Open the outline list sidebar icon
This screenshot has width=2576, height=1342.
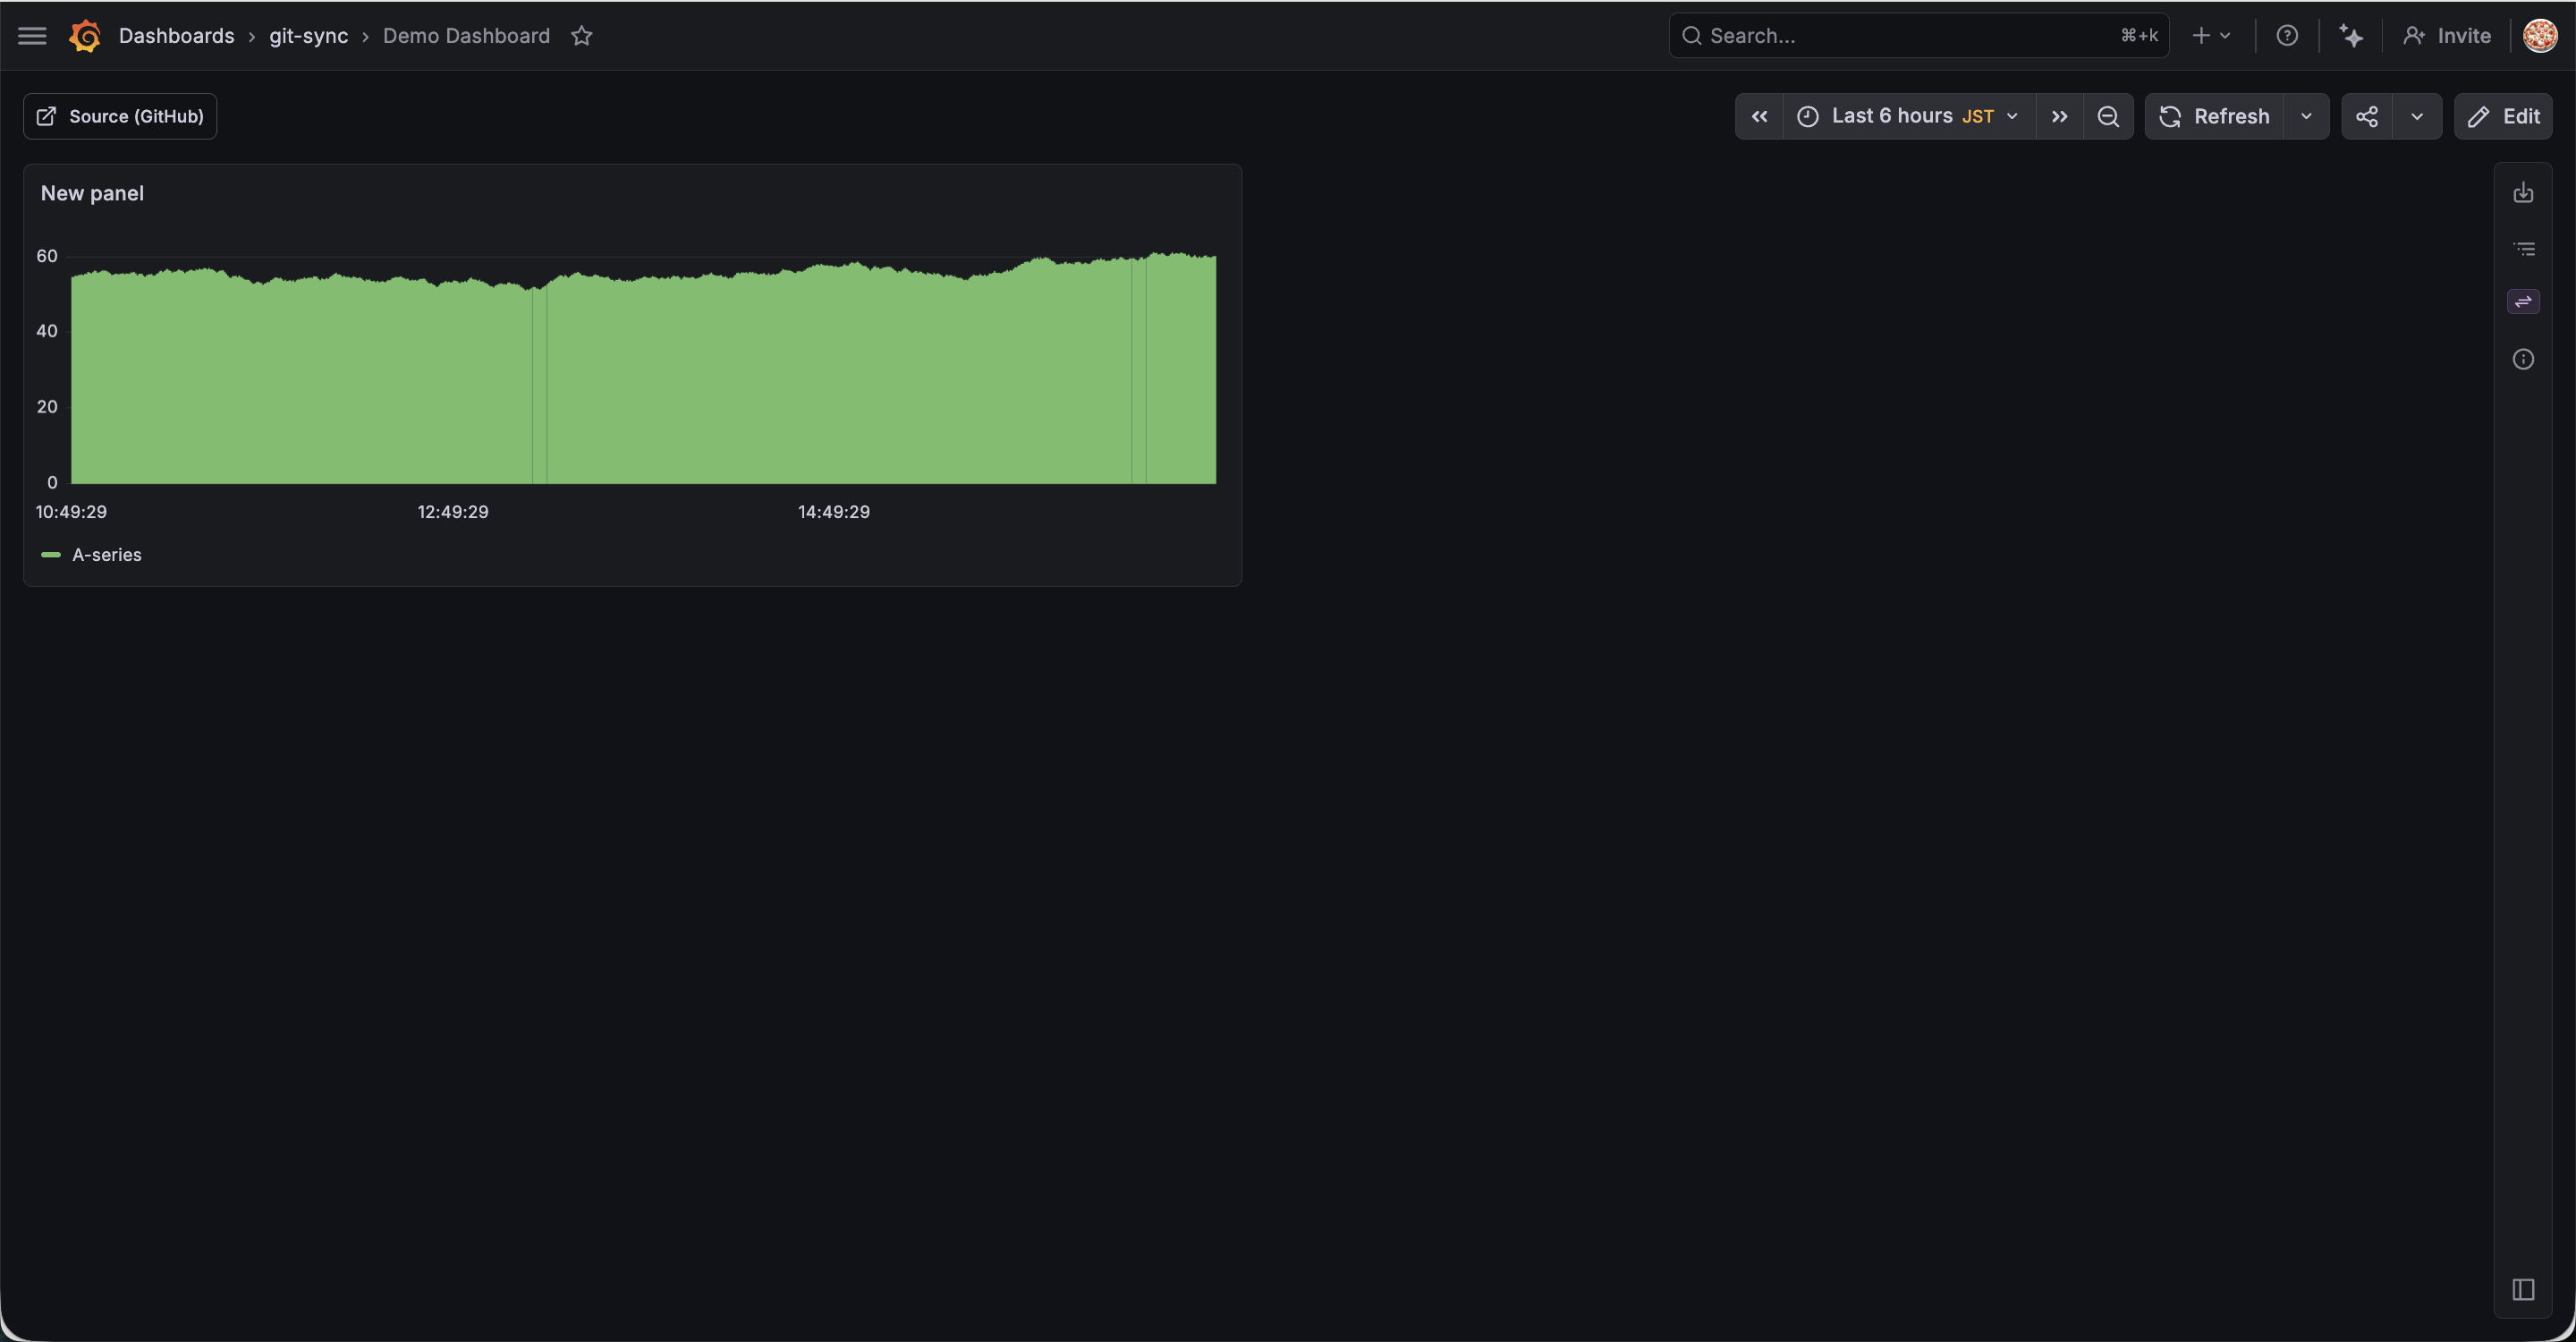2523,249
